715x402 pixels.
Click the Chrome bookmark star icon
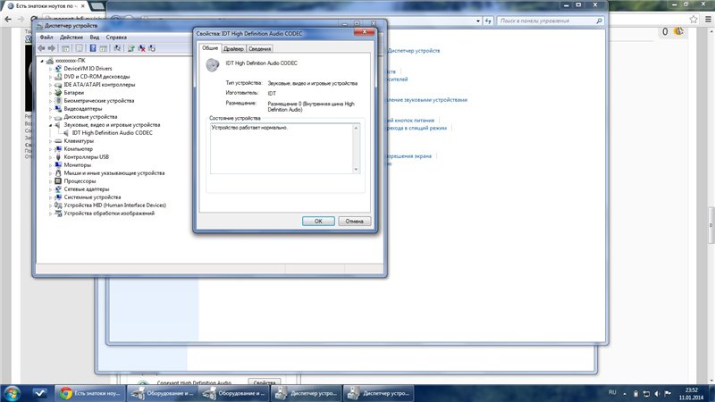pyautogui.click(x=694, y=19)
